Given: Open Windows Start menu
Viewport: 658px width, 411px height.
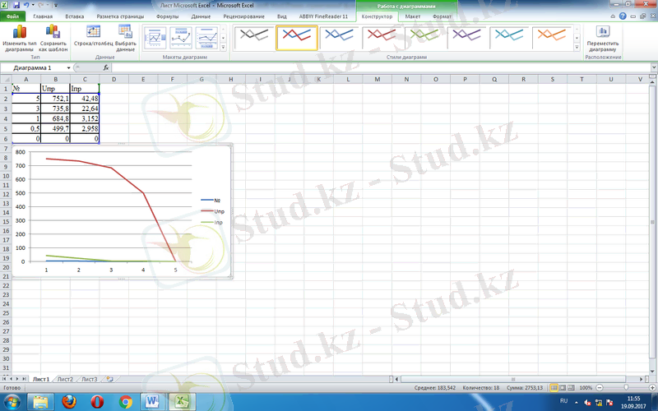Looking at the screenshot, I should pyautogui.click(x=12, y=402).
